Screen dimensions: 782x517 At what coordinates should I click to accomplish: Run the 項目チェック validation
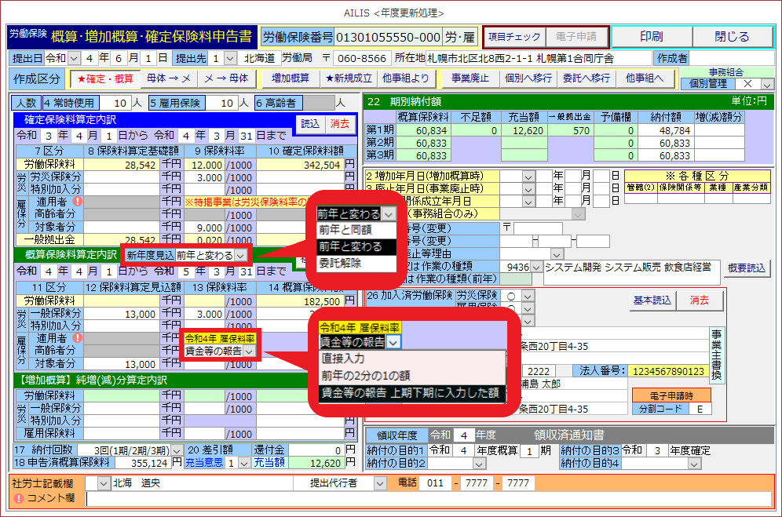[514, 37]
